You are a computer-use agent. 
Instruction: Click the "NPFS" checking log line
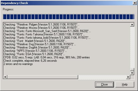point(35,51)
